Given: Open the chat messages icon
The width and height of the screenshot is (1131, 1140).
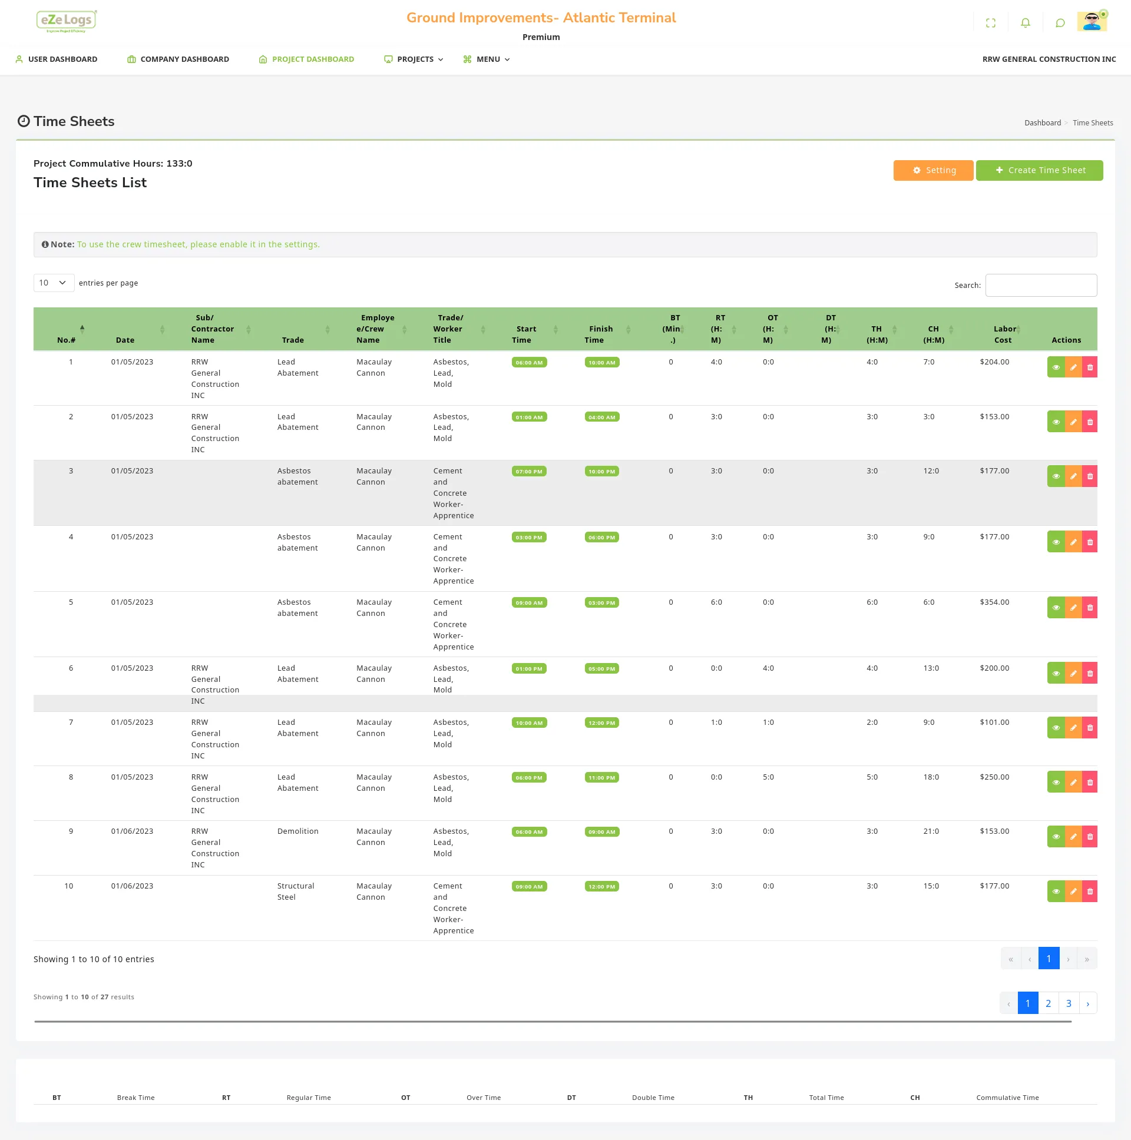Looking at the screenshot, I should (x=1060, y=23).
